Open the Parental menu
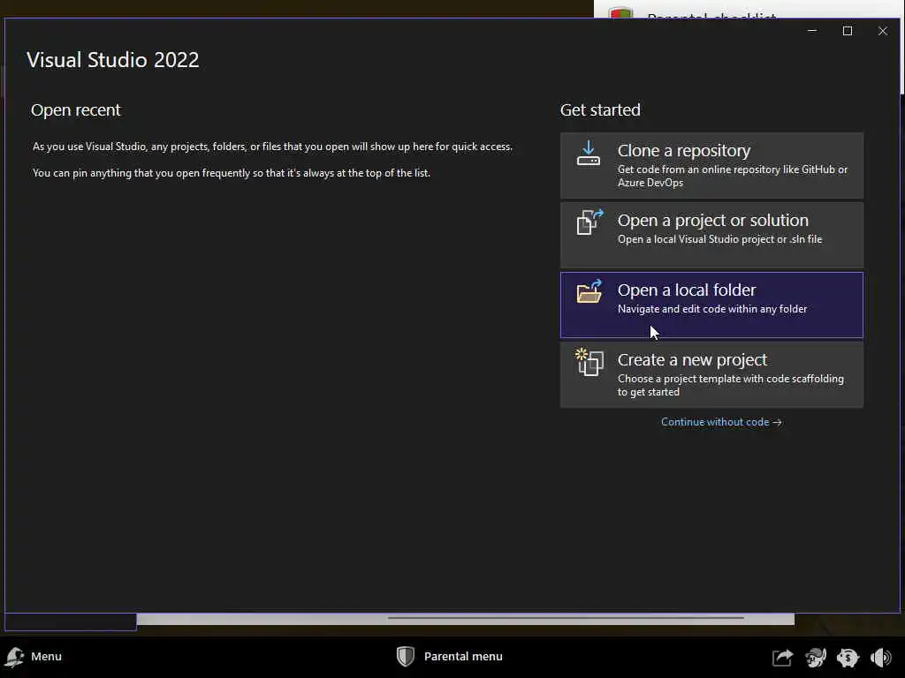Screen dimensions: 905x678 [x=449, y=656]
